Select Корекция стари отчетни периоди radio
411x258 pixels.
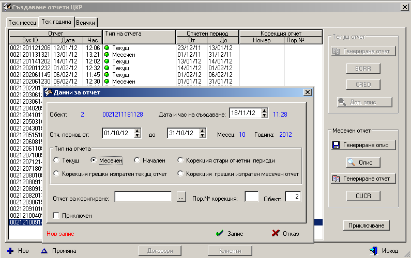180,160
